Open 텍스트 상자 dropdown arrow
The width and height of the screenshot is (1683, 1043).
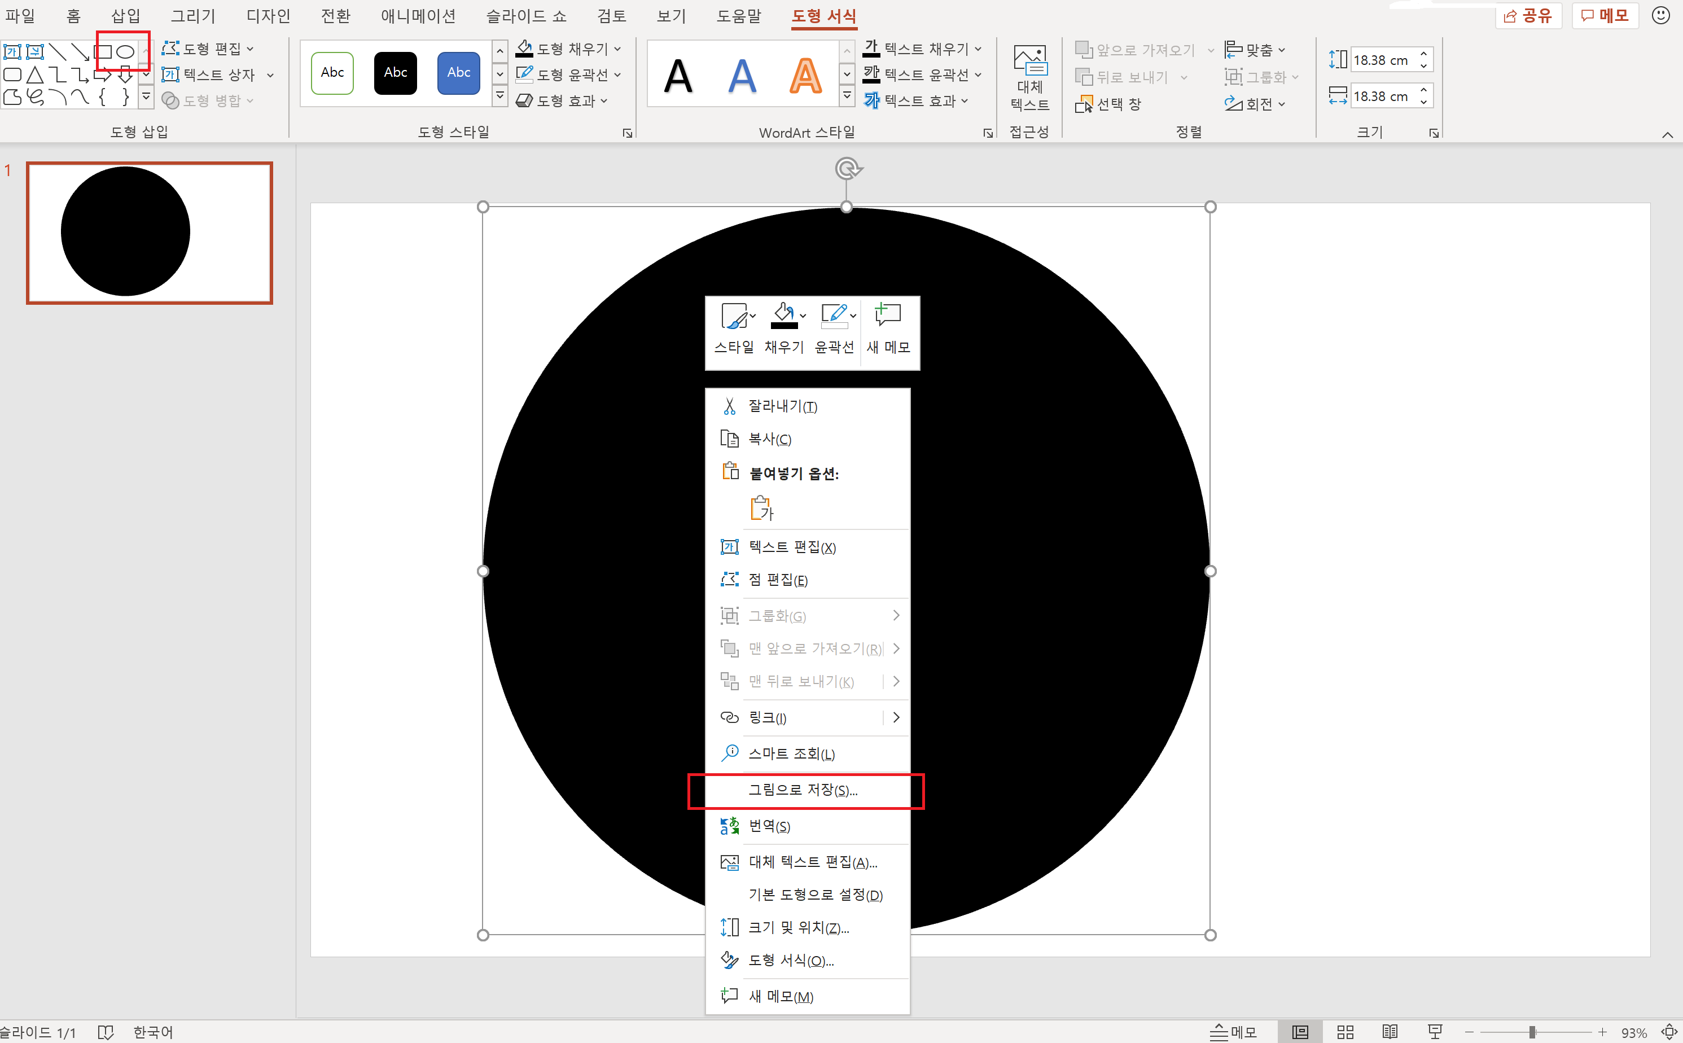point(270,75)
